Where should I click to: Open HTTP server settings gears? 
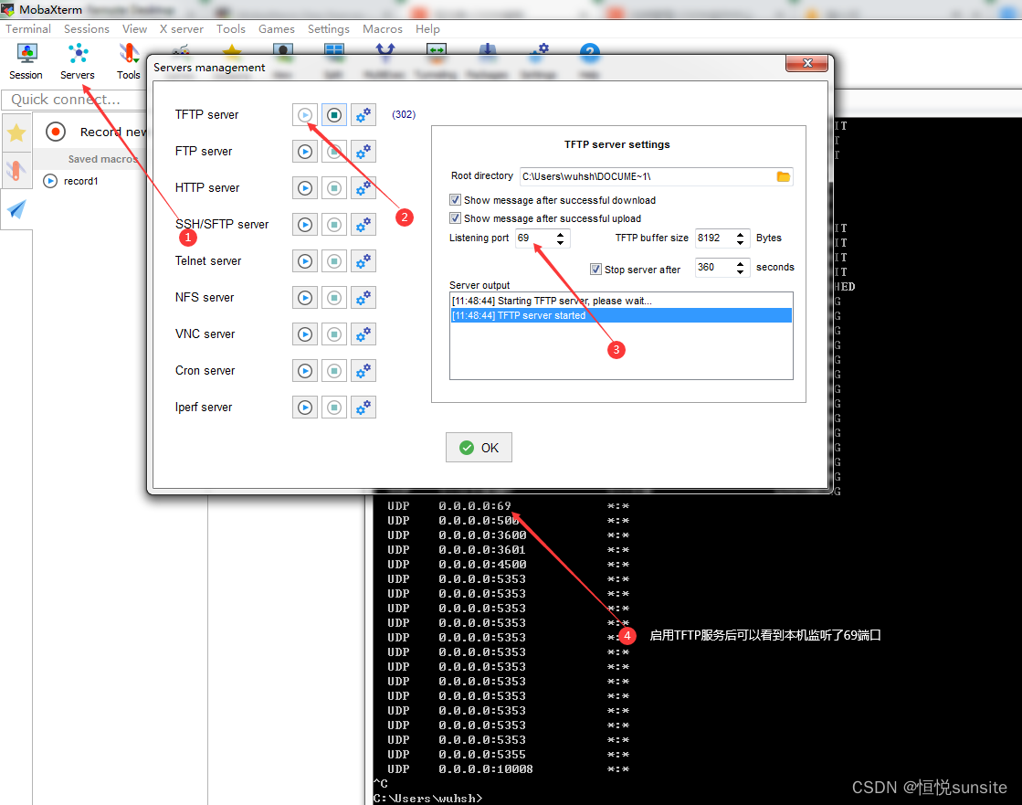[x=363, y=188]
